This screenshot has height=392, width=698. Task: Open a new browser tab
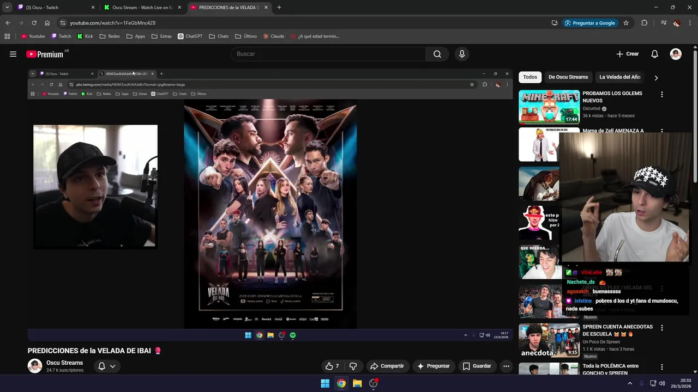(x=279, y=8)
